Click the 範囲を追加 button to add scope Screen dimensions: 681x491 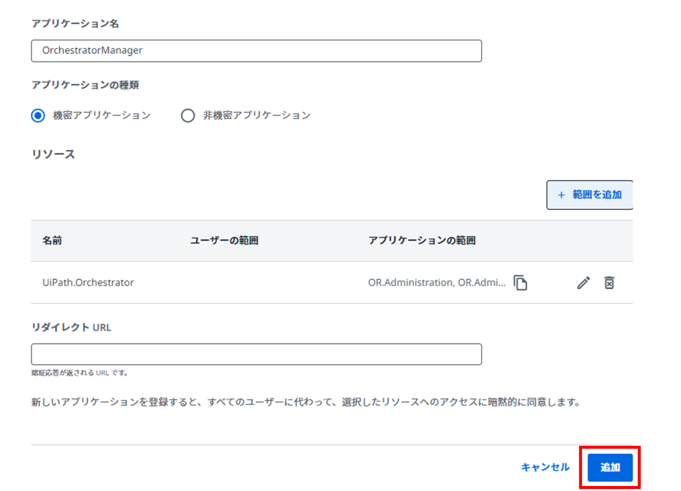[590, 195]
